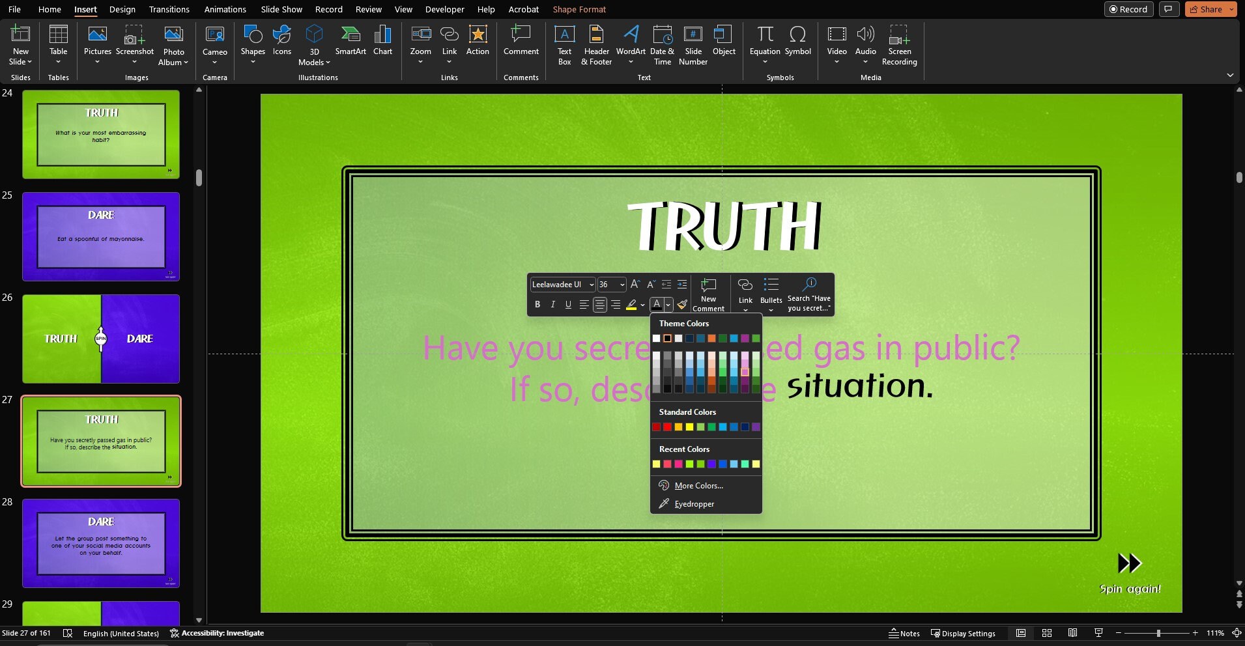The image size is (1245, 646).
Task: Open the Transitions ribbon tab
Action: click(168, 9)
